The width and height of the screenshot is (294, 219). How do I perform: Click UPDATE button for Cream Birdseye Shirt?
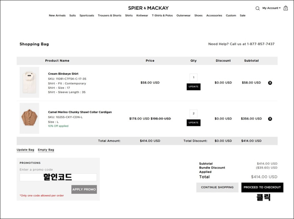(x=194, y=87)
